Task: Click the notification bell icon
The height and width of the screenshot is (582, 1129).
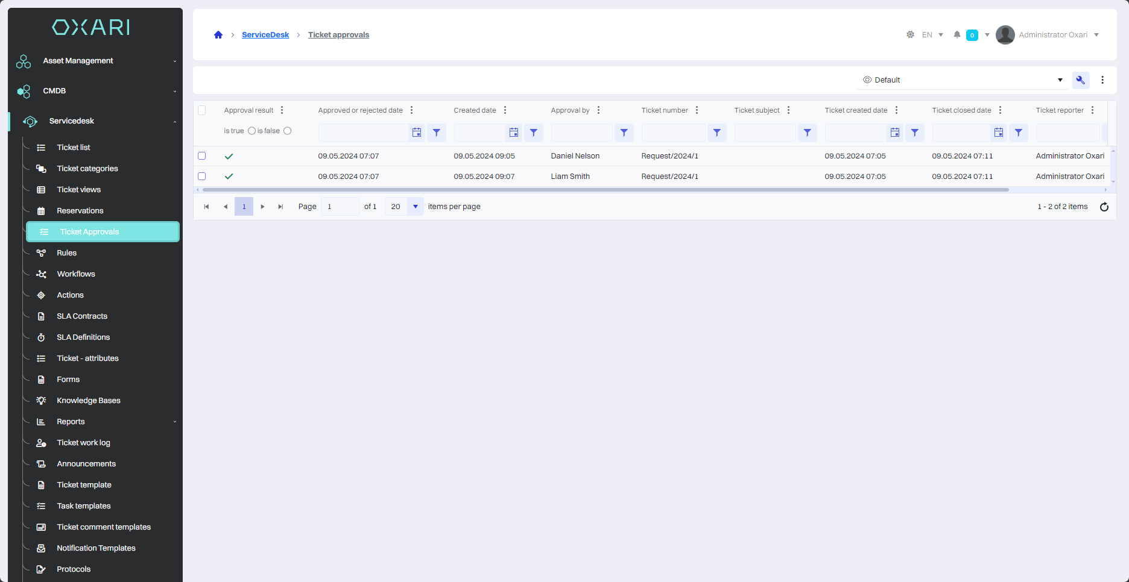Action: (x=957, y=35)
